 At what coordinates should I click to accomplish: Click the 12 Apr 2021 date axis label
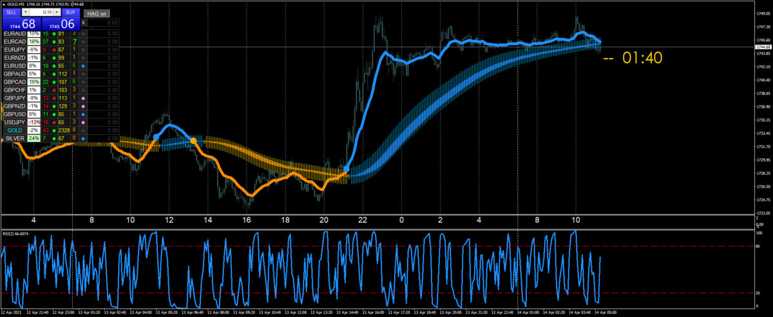(x=12, y=312)
